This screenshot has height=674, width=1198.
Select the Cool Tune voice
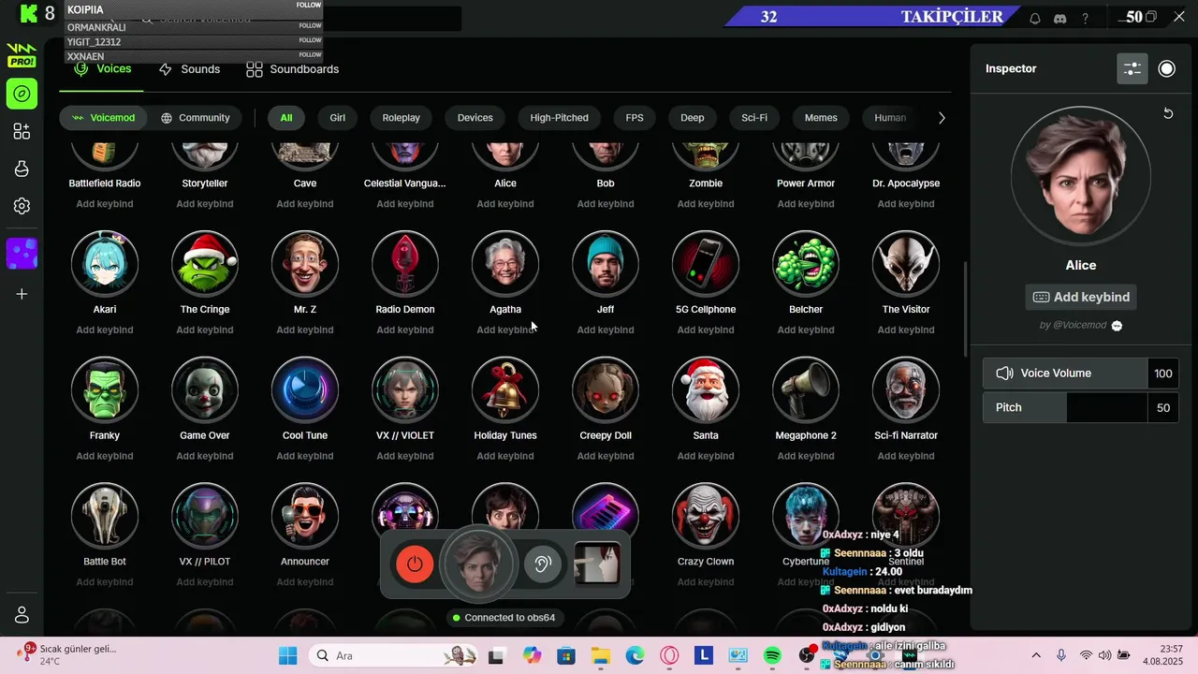[x=305, y=390]
